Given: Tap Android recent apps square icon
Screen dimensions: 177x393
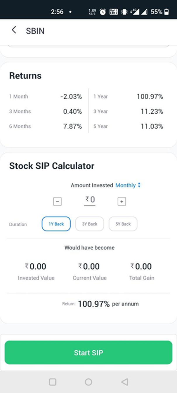Looking at the screenshot, I should click(53, 382).
